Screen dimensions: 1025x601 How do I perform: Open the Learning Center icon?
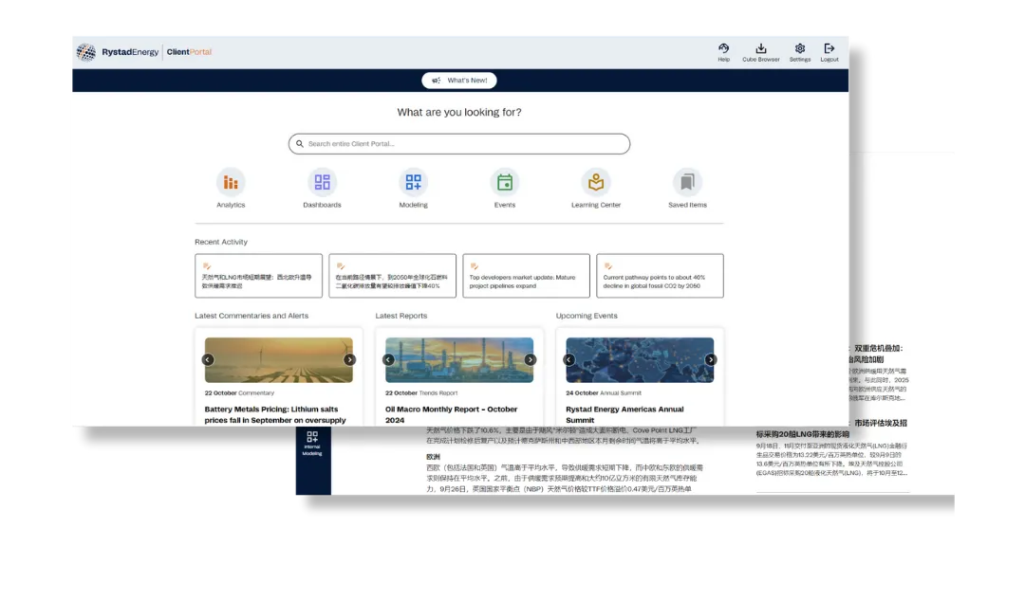click(596, 182)
